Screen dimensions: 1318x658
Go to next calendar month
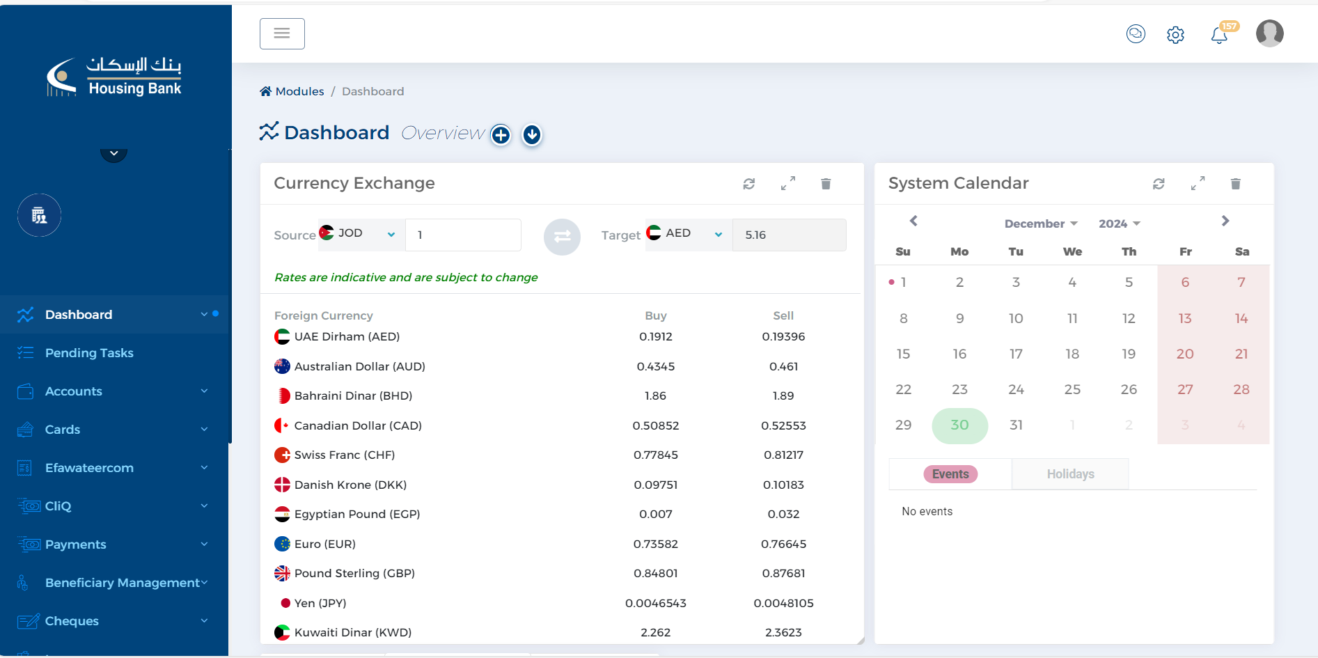pos(1225,221)
